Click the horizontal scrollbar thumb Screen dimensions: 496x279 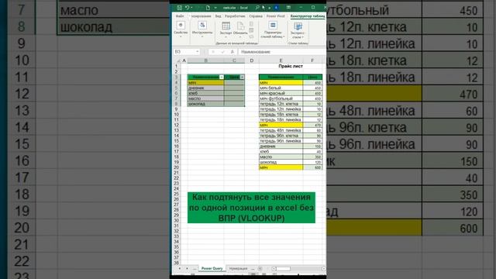coord(283,269)
